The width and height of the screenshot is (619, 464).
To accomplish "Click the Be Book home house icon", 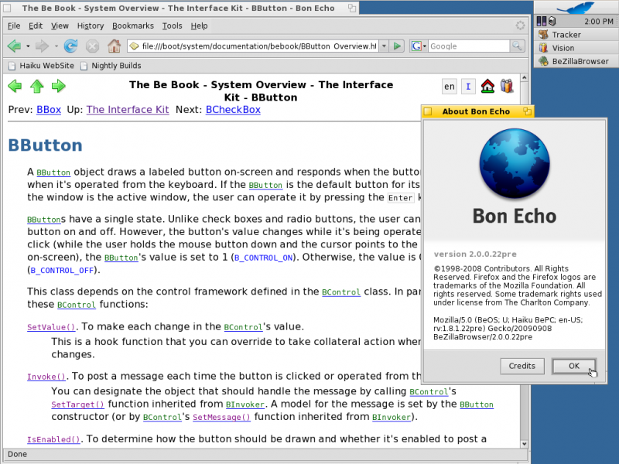I will click(x=487, y=86).
